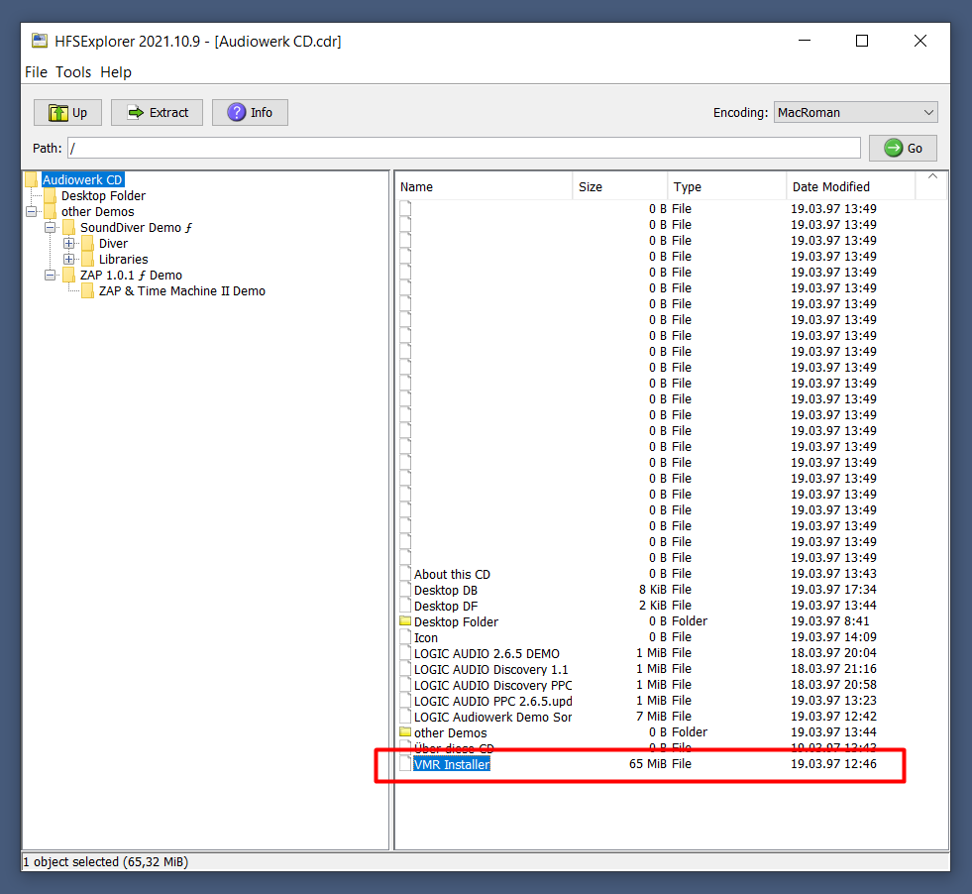The height and width of the screenshot is (894, 972).
Task: Select Desktop Folder in file list
Action: point(456,621)
